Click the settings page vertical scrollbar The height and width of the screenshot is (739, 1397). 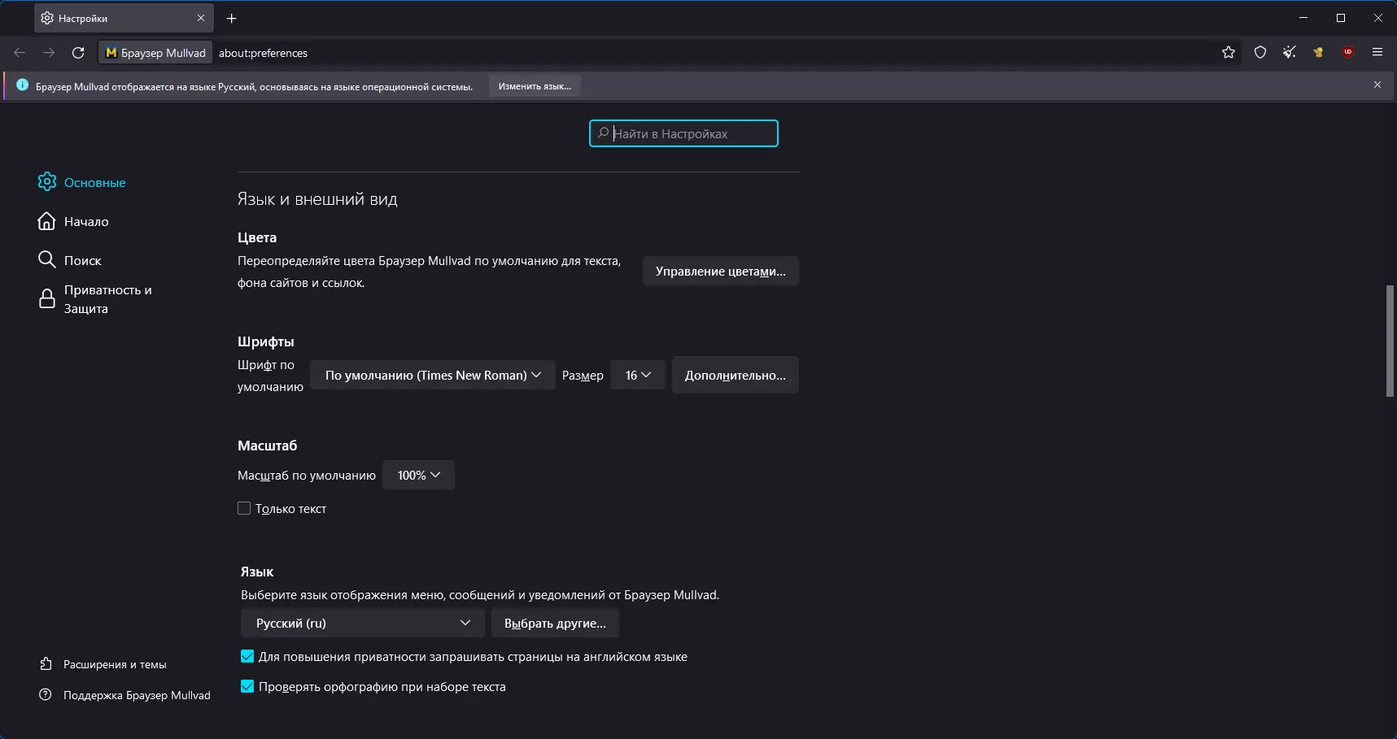[x=1390, y=341]
